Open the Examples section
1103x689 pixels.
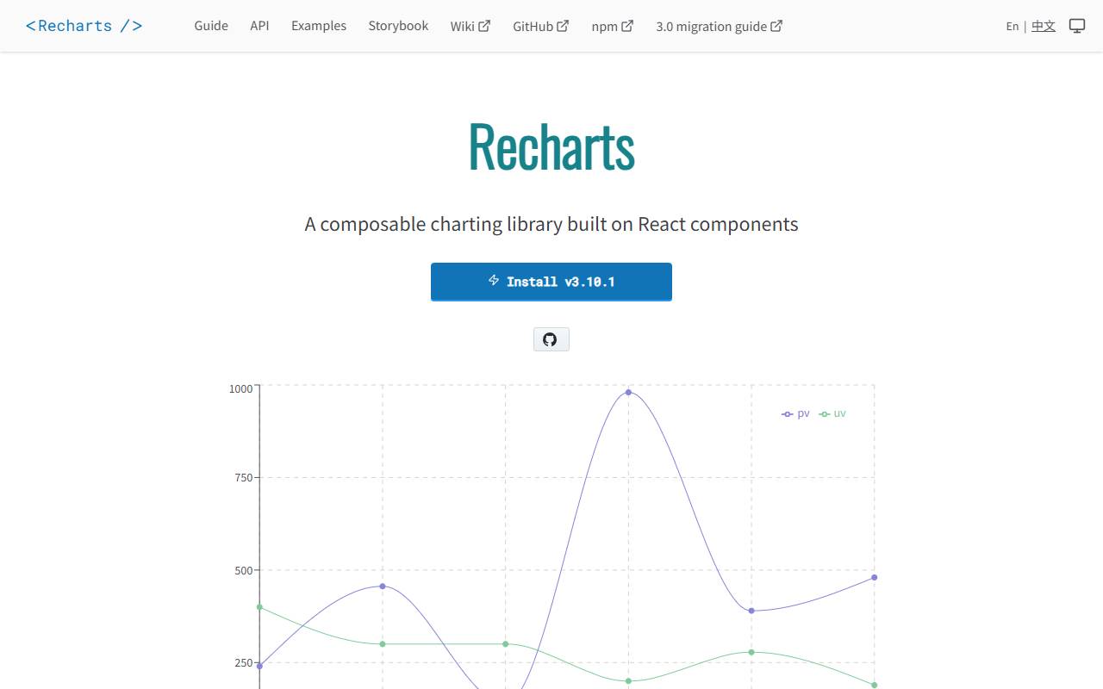click(319, 26)
